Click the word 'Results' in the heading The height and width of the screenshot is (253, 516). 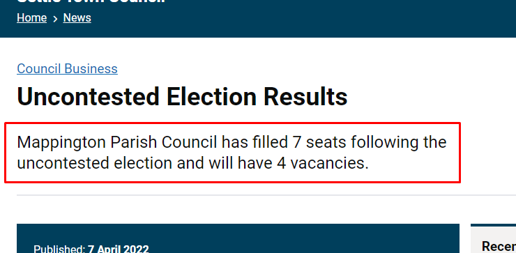305,97
